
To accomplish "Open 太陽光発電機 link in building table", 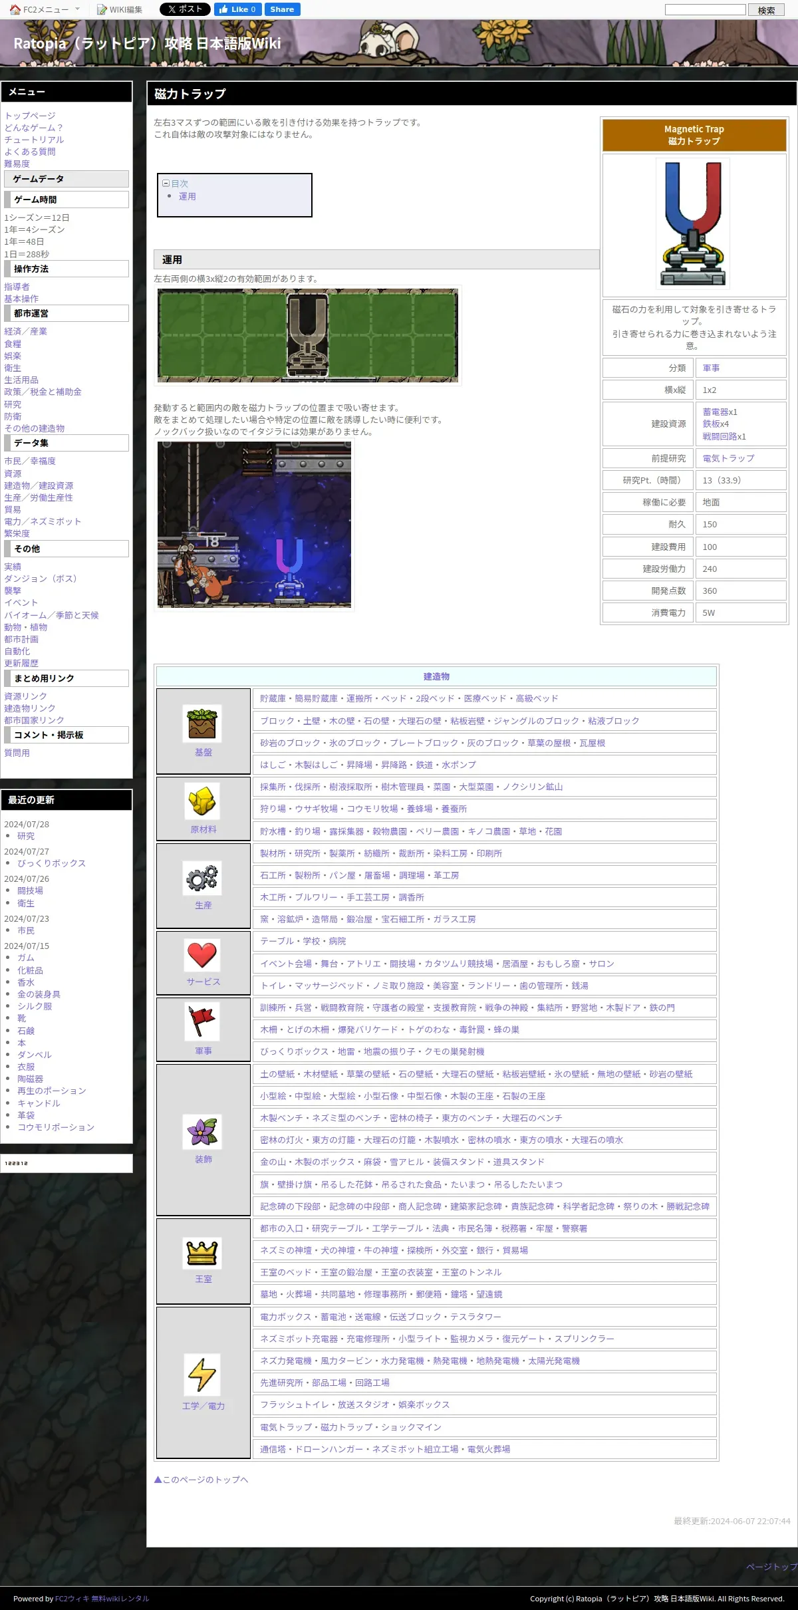I will 554,1361.
